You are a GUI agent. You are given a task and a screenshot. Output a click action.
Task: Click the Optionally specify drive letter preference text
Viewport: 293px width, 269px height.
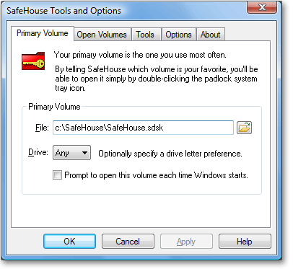[170, 154]
